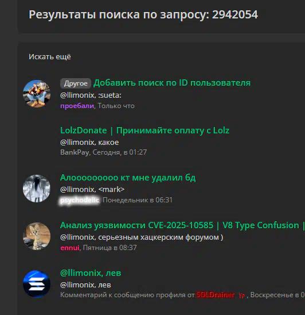
Task: Open SOLDrainer profile link
Action: click(x=216, y=295)
